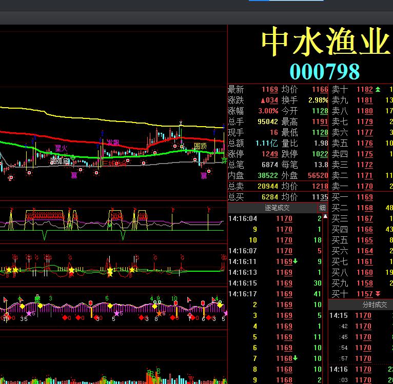Click the green down arrow on the 14:16:11 row
Viewport: 393px width, 384px height.
click(295, 261)
